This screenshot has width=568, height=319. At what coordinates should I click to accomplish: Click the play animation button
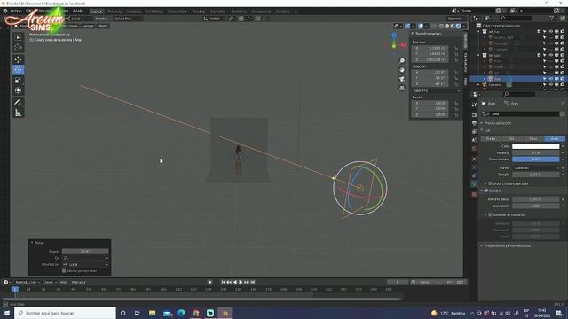tap(241, 282)
